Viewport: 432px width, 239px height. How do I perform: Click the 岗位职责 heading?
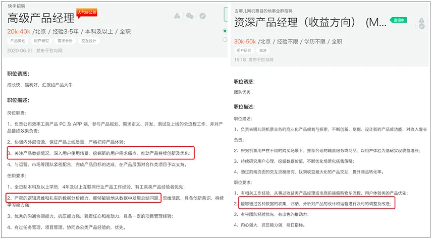pyautogui.click(x=17, y=113)
